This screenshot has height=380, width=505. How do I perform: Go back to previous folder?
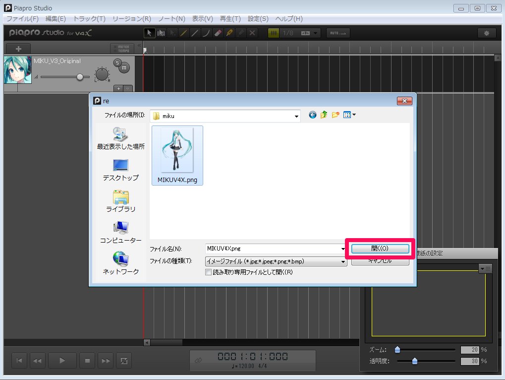tap(312, 115)
